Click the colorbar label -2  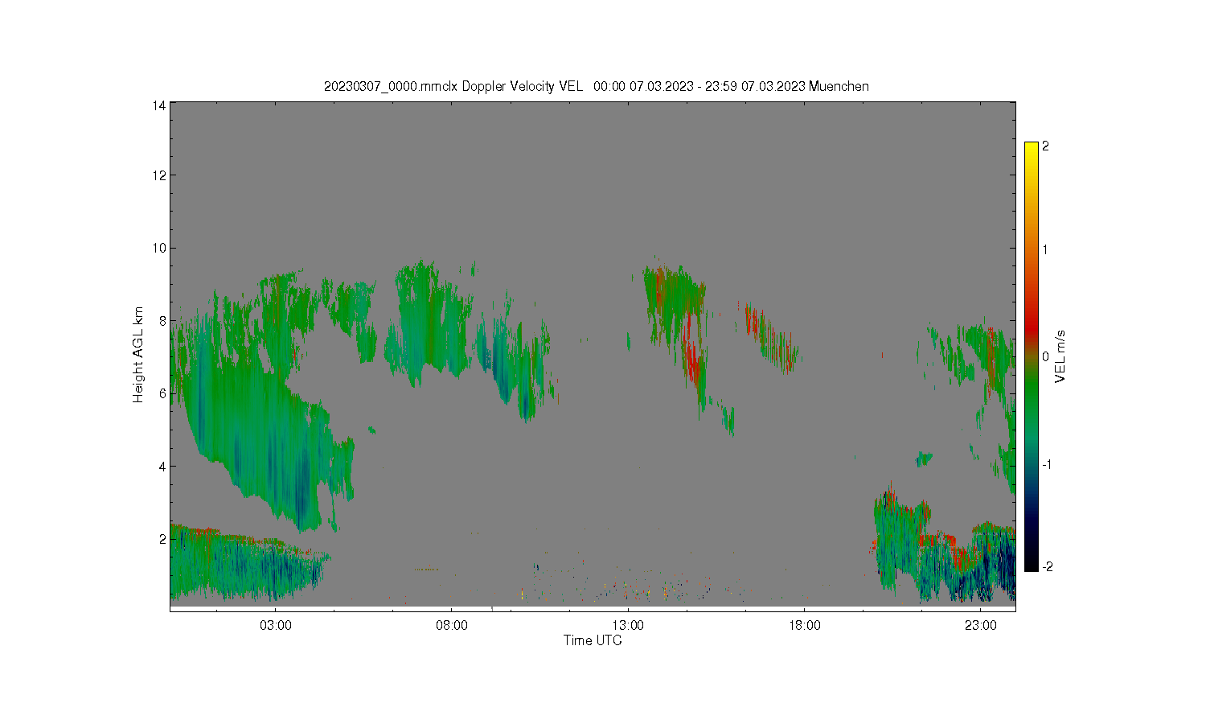1047,566
